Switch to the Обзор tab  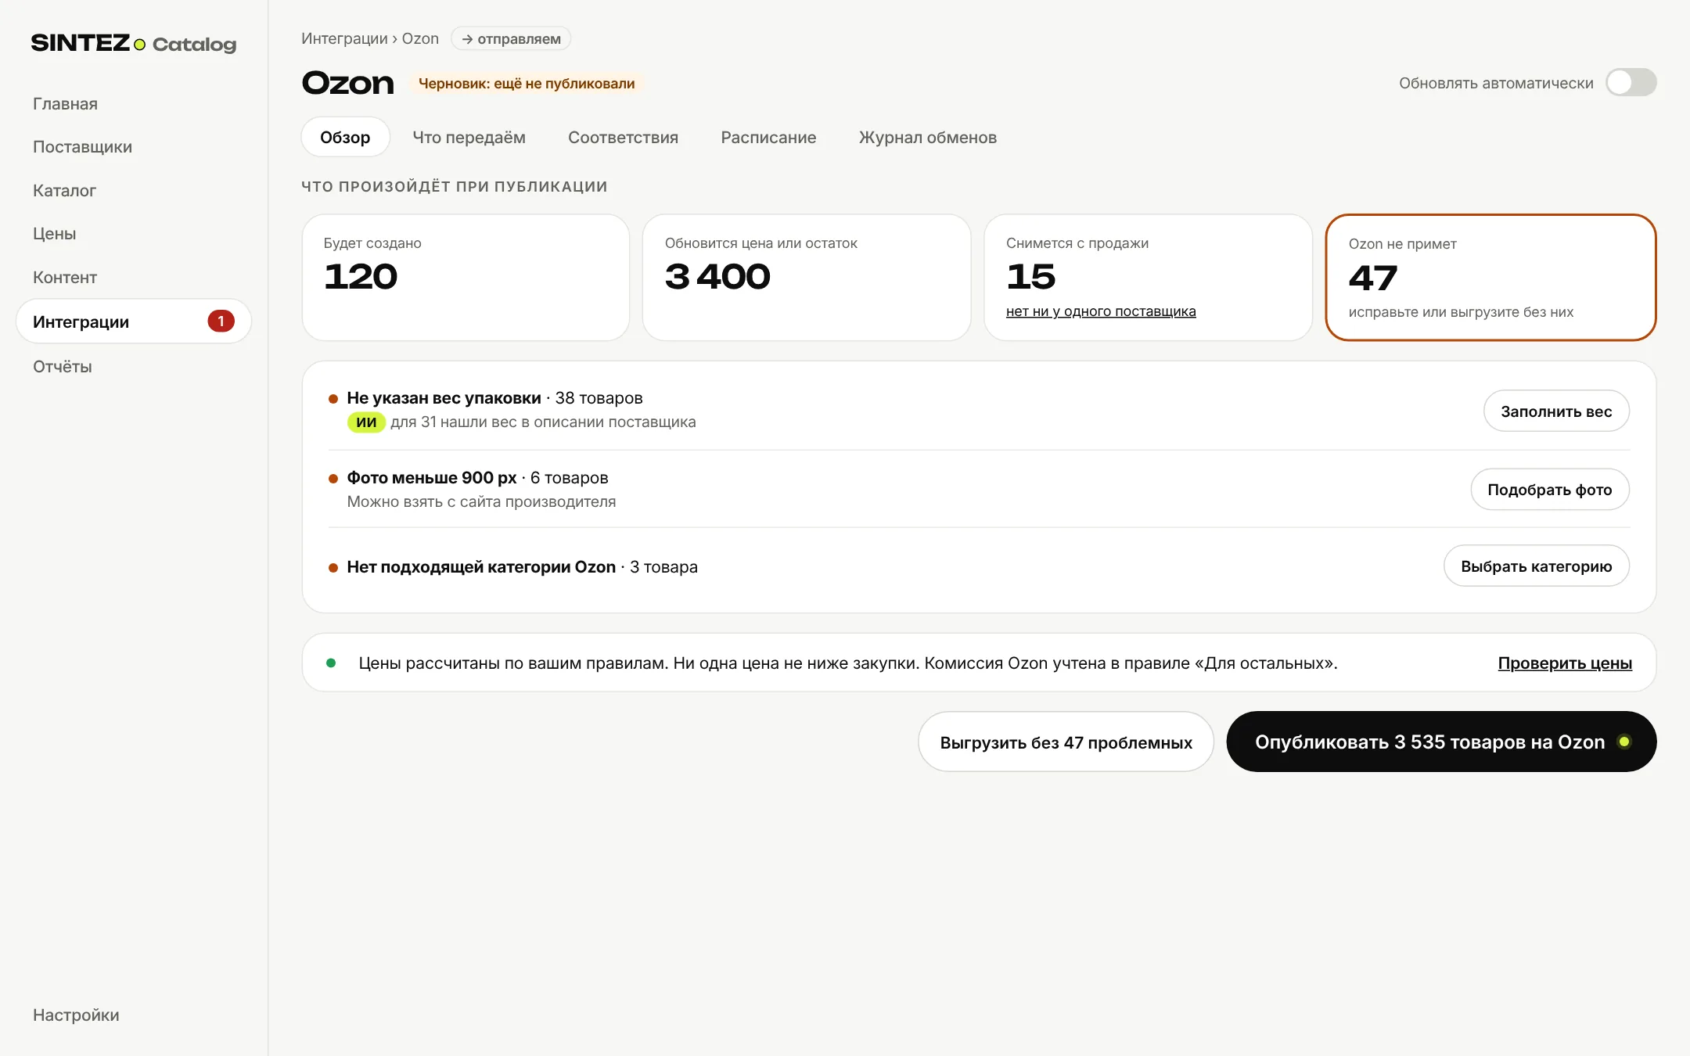[345, 137]
